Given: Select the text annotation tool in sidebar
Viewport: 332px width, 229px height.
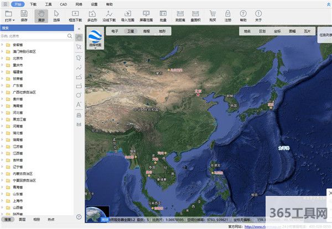Looking at the screenshot, I should 79,104.
